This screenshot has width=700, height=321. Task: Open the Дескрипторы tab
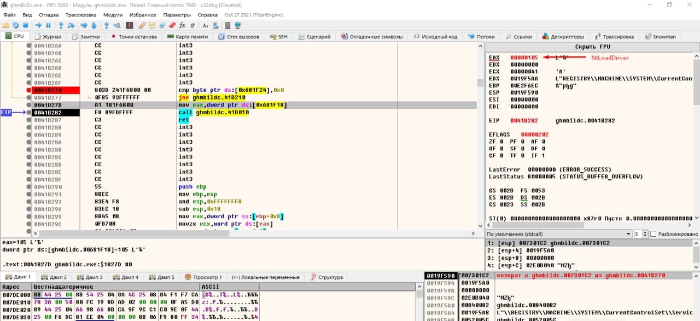(x=563, y=37)
